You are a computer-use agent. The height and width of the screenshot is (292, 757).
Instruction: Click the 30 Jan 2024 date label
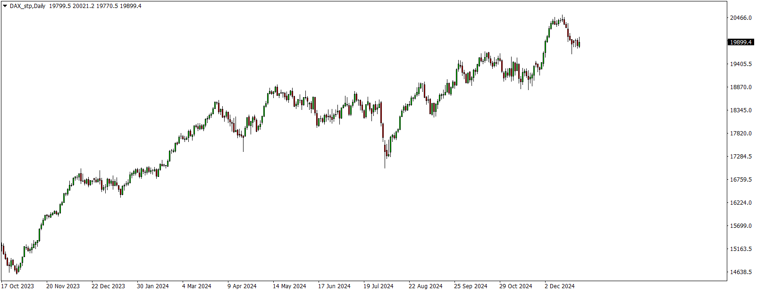point(152,286)
